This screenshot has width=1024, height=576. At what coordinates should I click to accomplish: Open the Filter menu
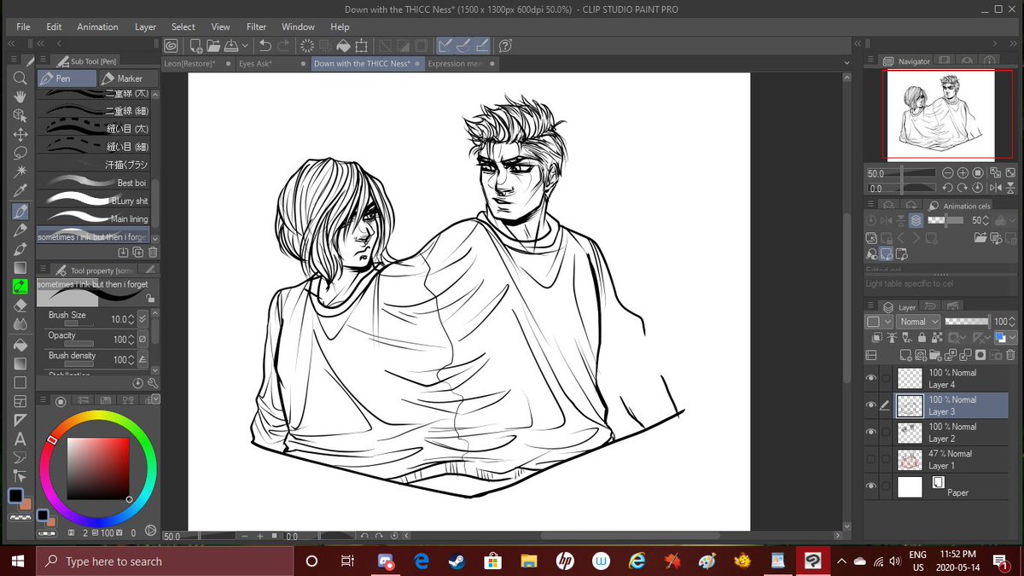(256, 26)
